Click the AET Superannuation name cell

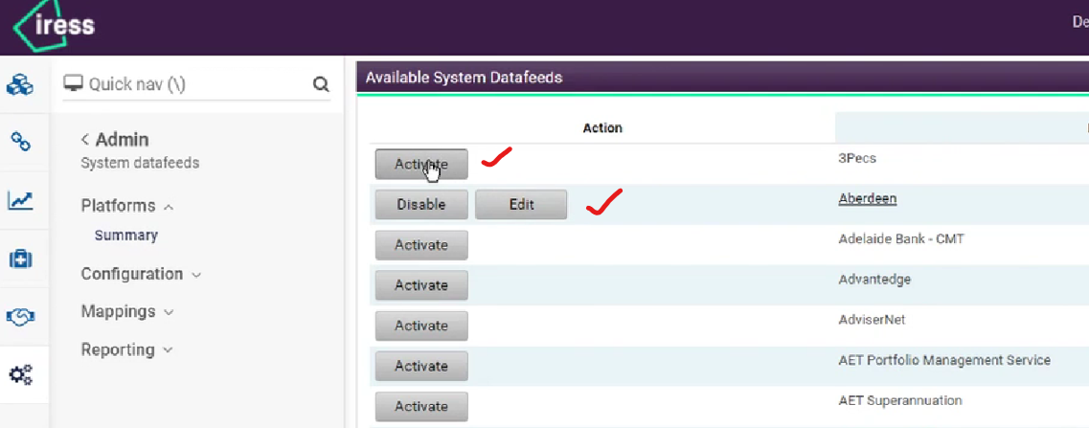(900, 401)
